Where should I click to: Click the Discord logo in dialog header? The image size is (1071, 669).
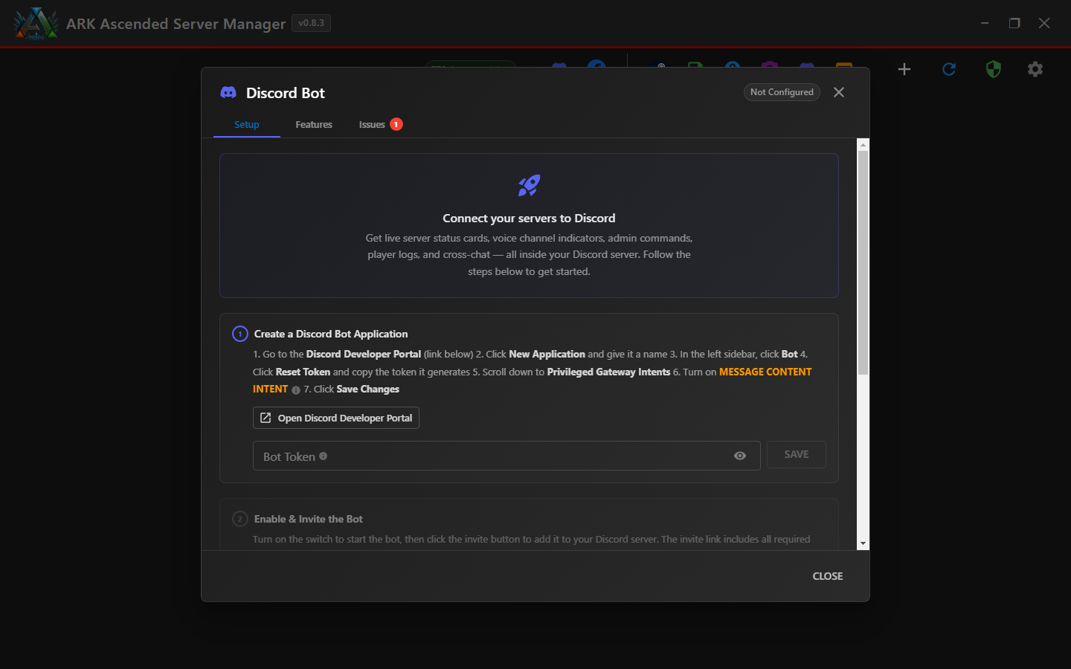(228, 92)
